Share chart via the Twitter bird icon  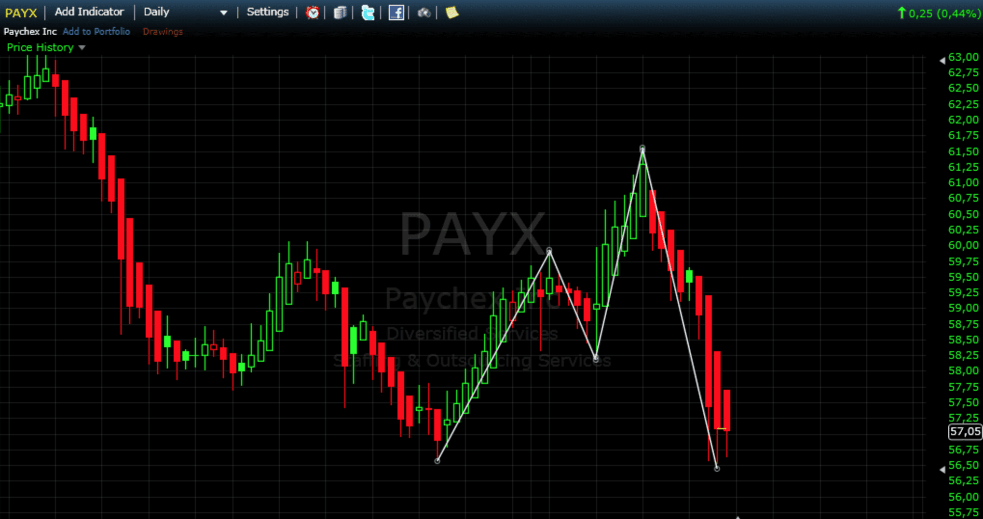(368, 13)
